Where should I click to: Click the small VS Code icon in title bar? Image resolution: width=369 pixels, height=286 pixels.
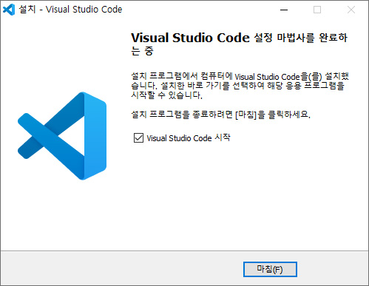(9, 10)
